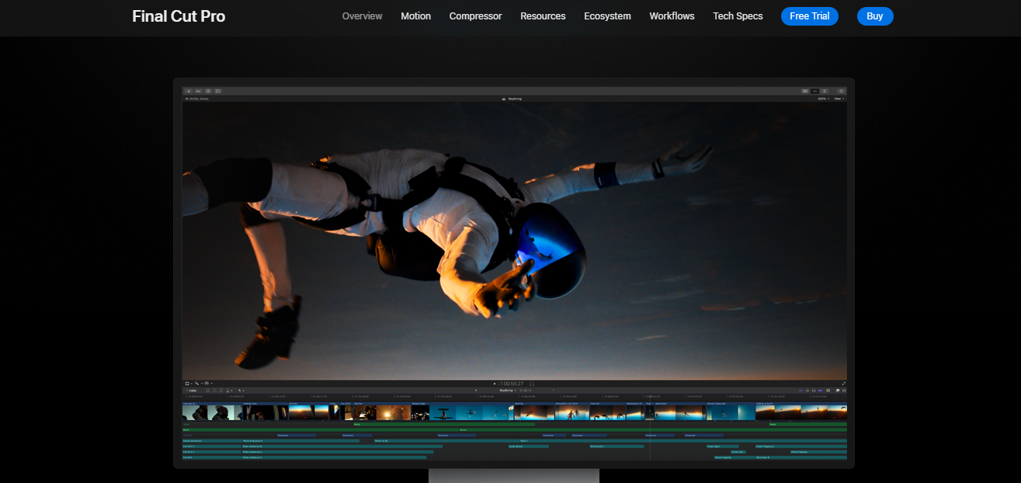Open the Overview tab
Screen dimensions: 1021x483
[x=362, y=16]
